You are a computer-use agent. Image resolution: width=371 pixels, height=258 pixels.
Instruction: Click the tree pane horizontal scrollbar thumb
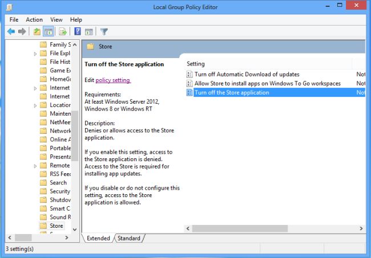(23, 237)
